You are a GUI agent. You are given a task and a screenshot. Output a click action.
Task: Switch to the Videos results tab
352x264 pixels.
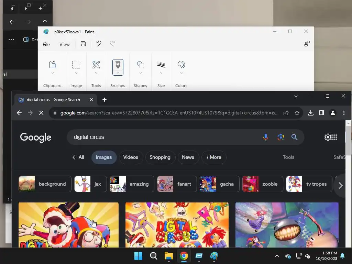coord(131,157)
